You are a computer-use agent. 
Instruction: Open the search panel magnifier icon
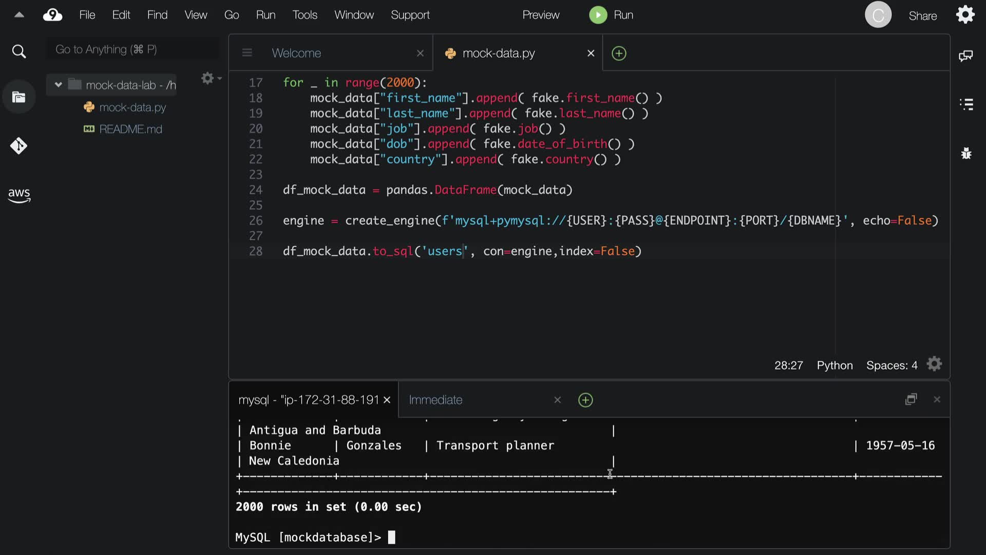click(19, 51)
